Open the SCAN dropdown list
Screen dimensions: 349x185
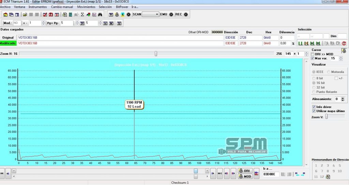point(157,14)
